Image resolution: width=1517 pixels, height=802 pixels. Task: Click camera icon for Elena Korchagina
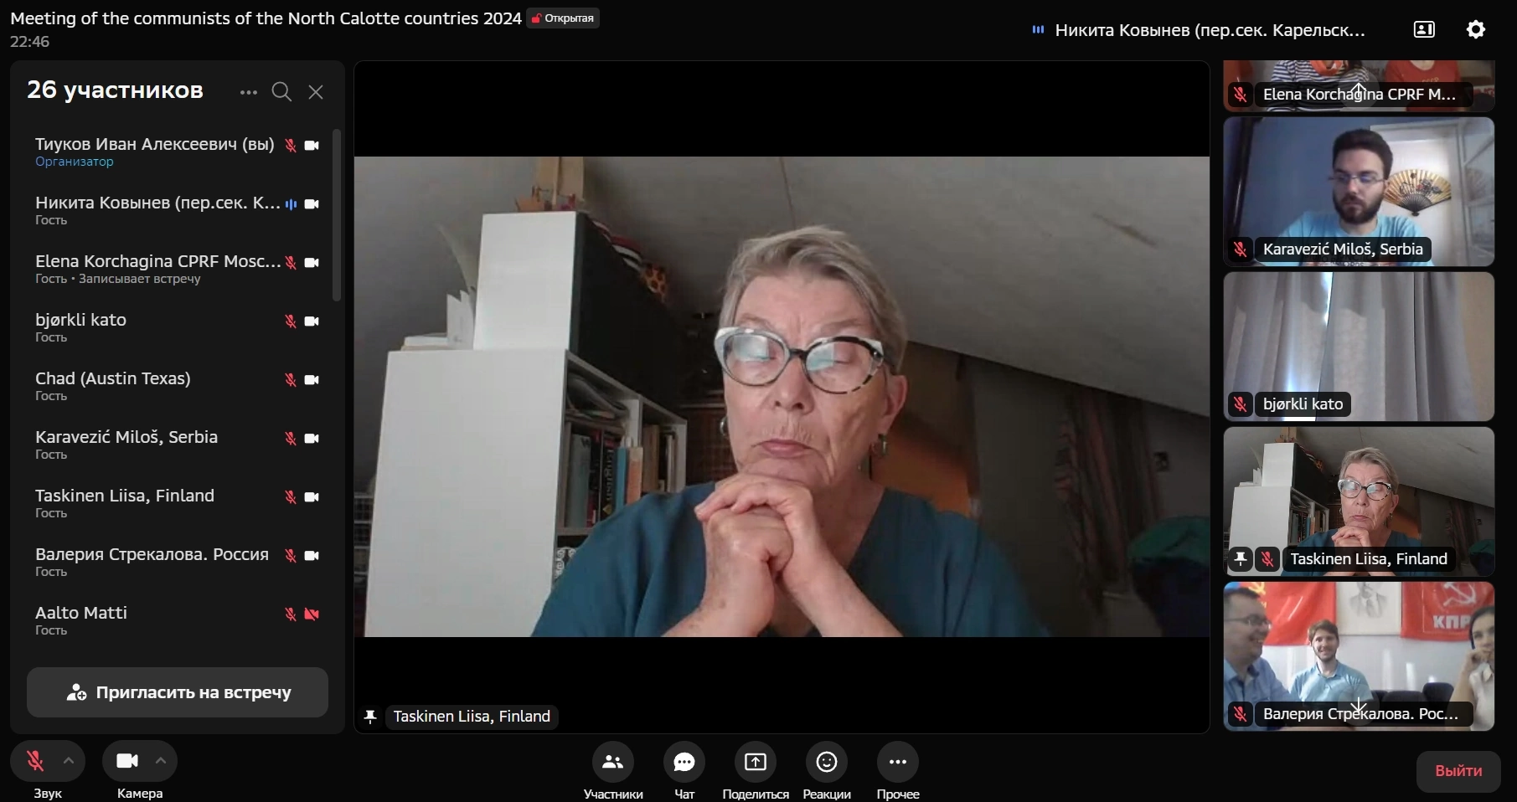click(x=312, y=263)
